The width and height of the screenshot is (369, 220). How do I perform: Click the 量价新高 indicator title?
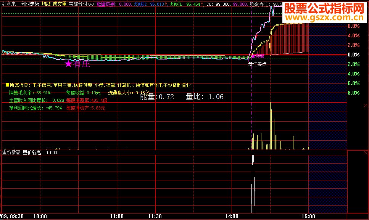click(11, 153)
